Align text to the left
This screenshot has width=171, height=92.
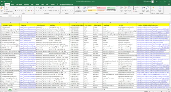coord(36,11)
